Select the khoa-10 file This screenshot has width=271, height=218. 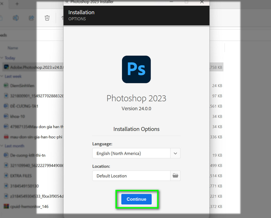click(17, 116)
